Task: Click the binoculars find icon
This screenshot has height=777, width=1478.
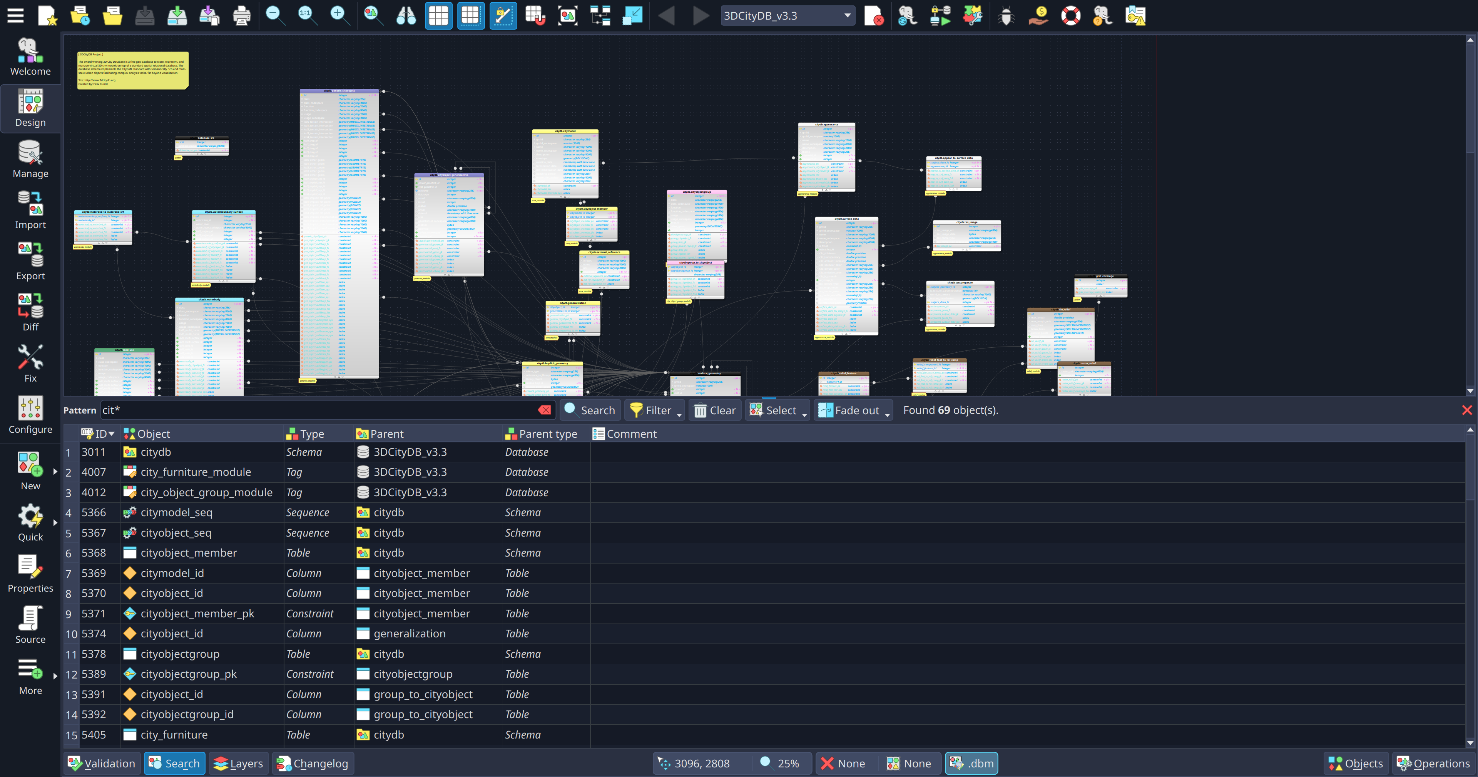Action: 406,15
